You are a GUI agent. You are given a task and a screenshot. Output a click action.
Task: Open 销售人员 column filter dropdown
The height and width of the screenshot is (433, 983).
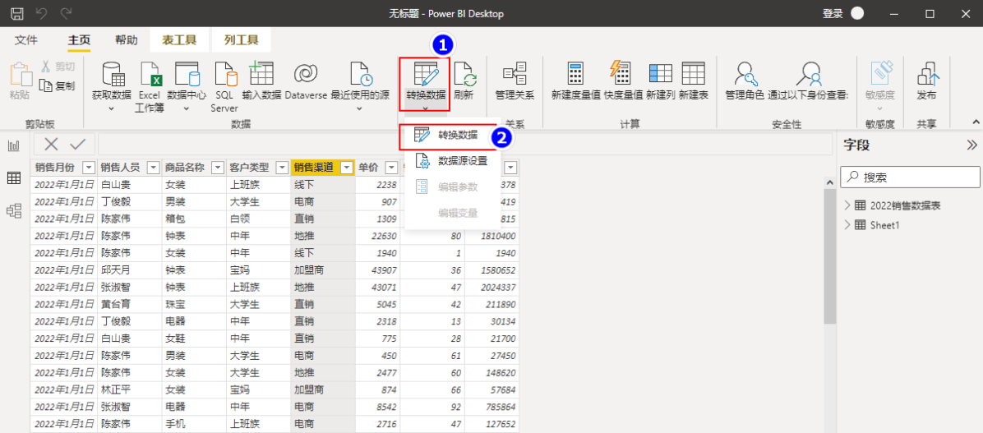[x=152, y=168]
